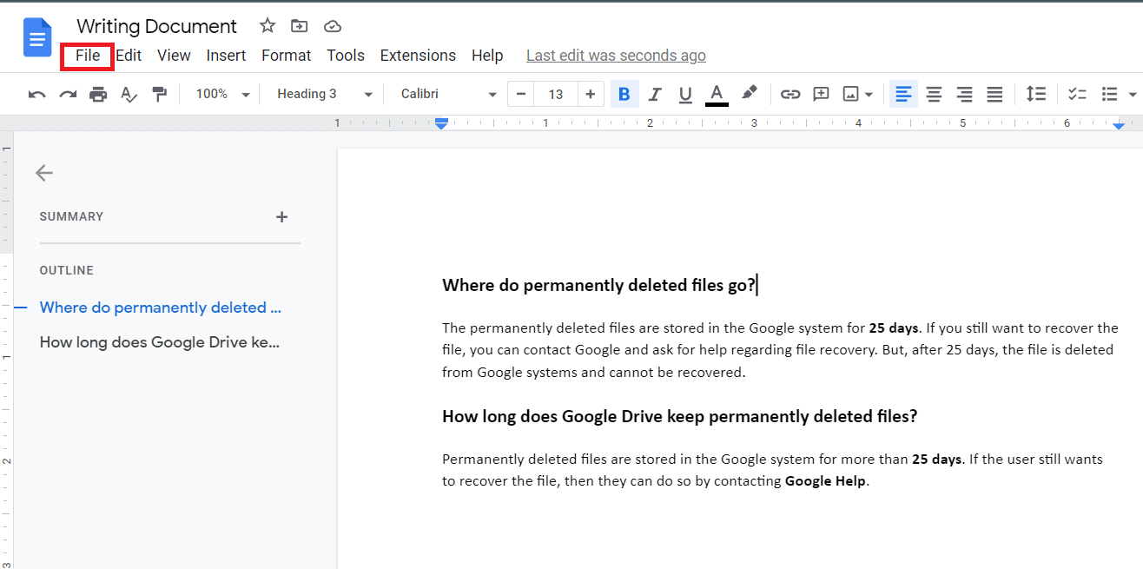Open the Edit menu
This screenshot has height=569, width=1143.
pyautogui.click(x=129, y=56)
